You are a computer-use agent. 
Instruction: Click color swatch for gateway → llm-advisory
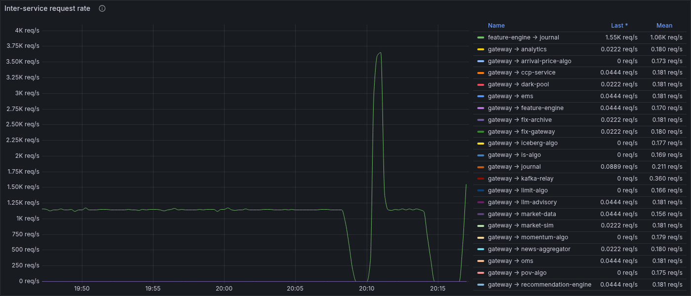tap(481, 202)
